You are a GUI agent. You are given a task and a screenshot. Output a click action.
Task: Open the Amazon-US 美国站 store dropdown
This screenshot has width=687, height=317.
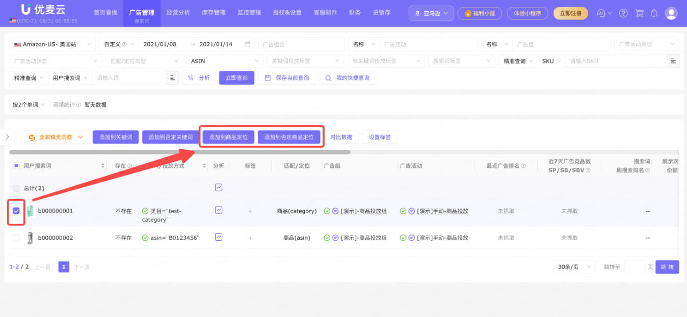pos(52,44)
